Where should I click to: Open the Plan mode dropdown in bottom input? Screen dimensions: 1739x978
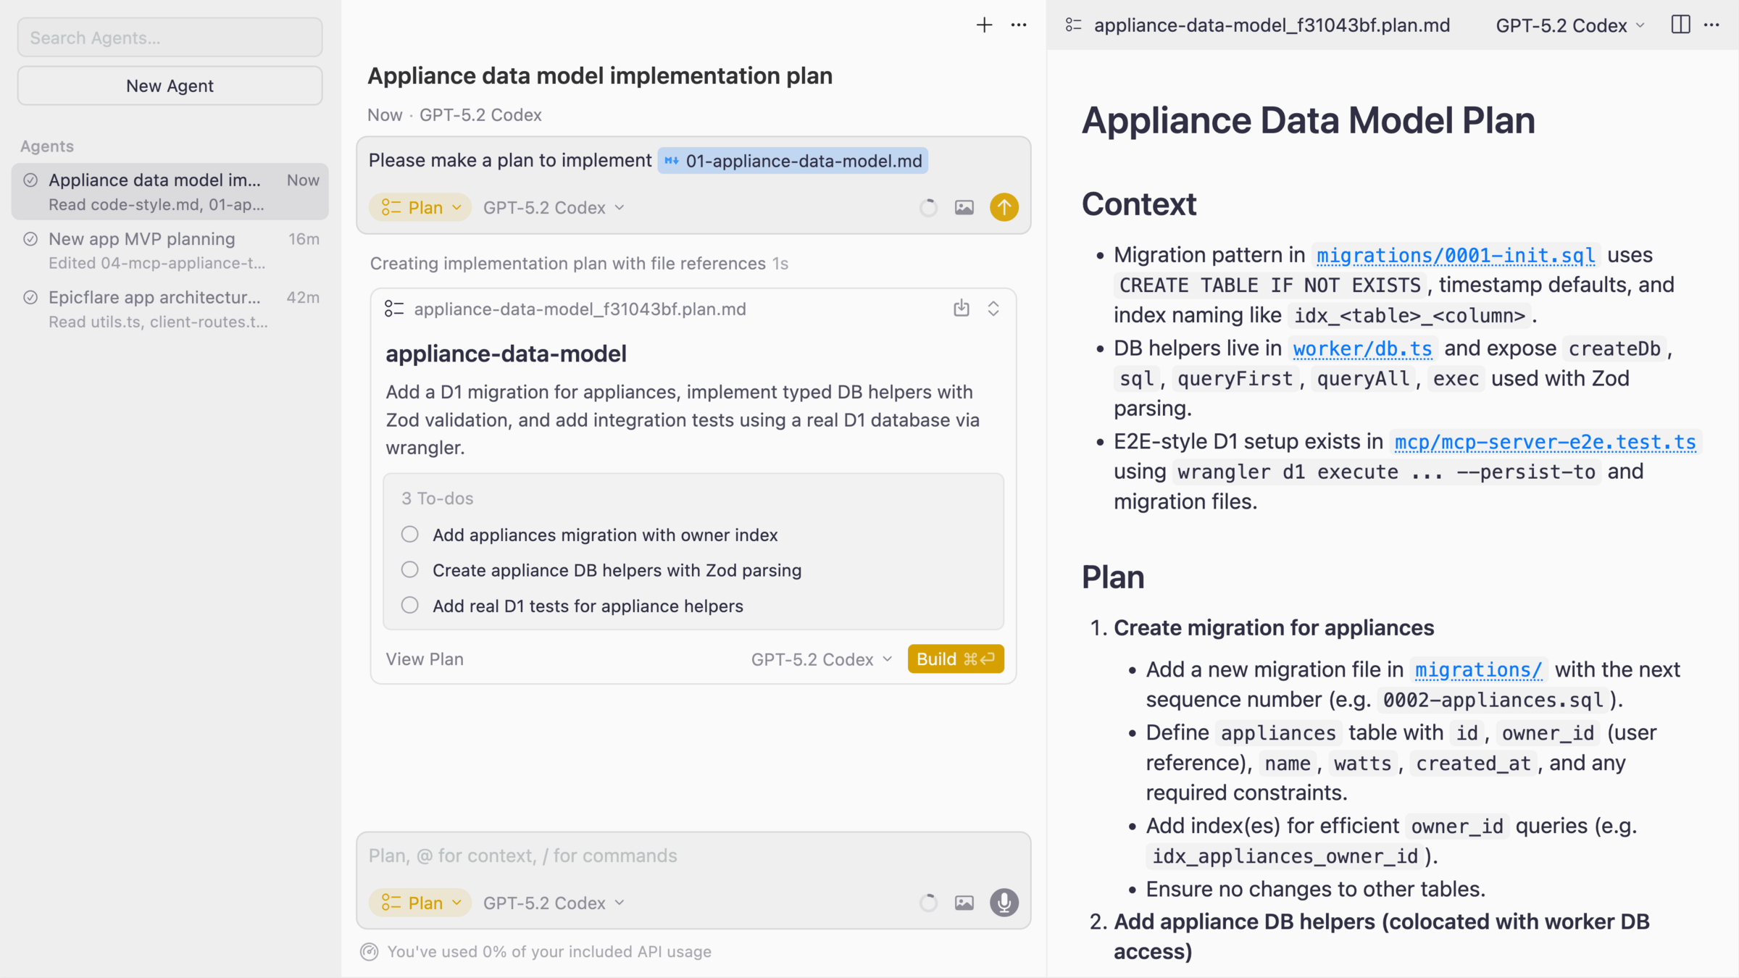click(421, 903)
